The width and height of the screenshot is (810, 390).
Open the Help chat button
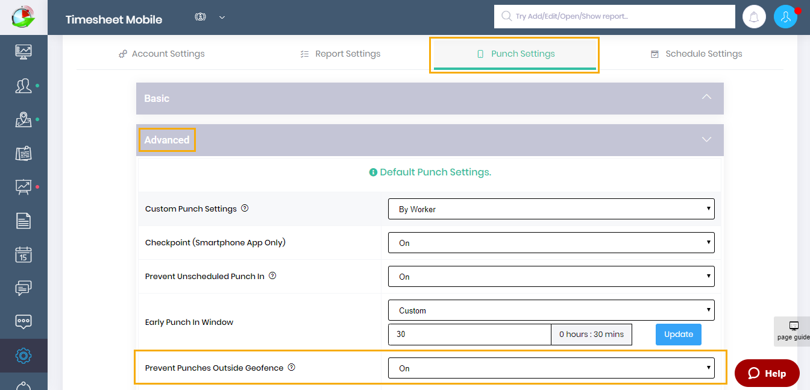click(x=767, y=373)
